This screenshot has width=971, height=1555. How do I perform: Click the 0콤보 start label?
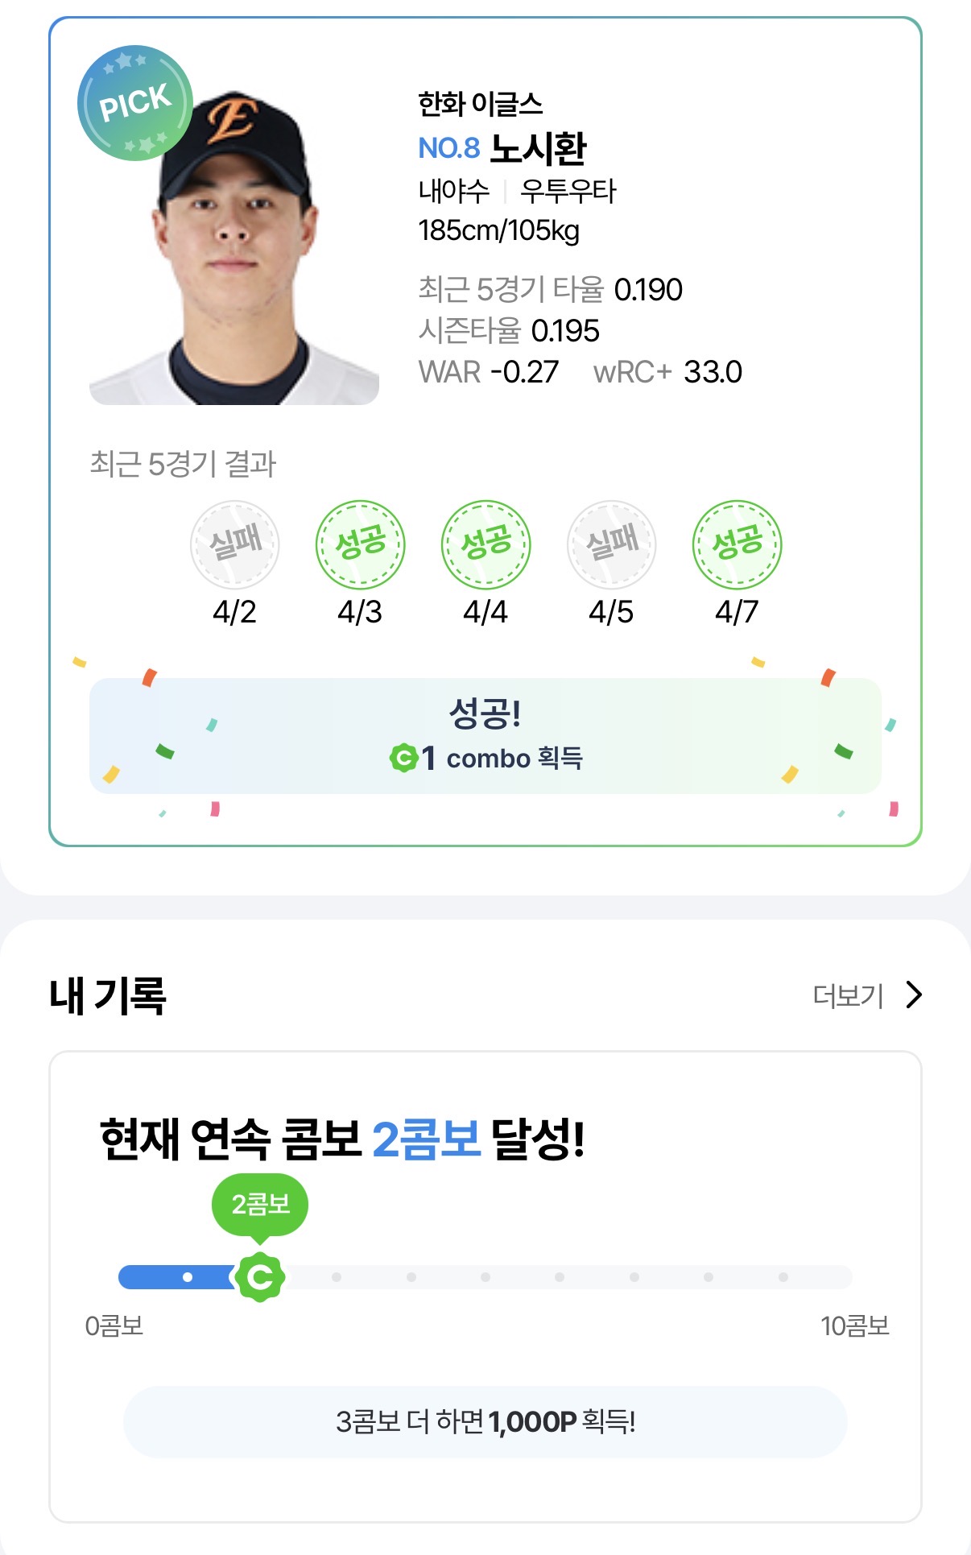tap(114, 1325)
